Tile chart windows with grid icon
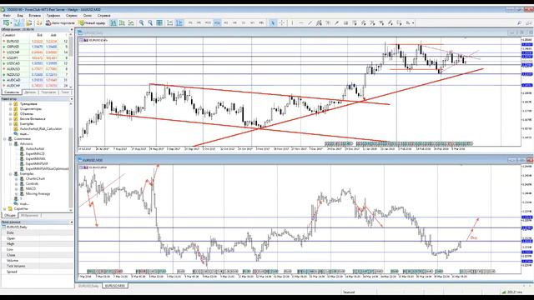 tap(159, 22)
